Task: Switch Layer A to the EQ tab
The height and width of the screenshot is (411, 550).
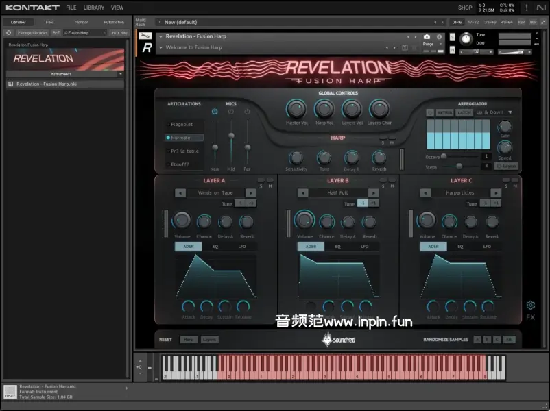Action: pyautogui.click(x=215, y=246)
